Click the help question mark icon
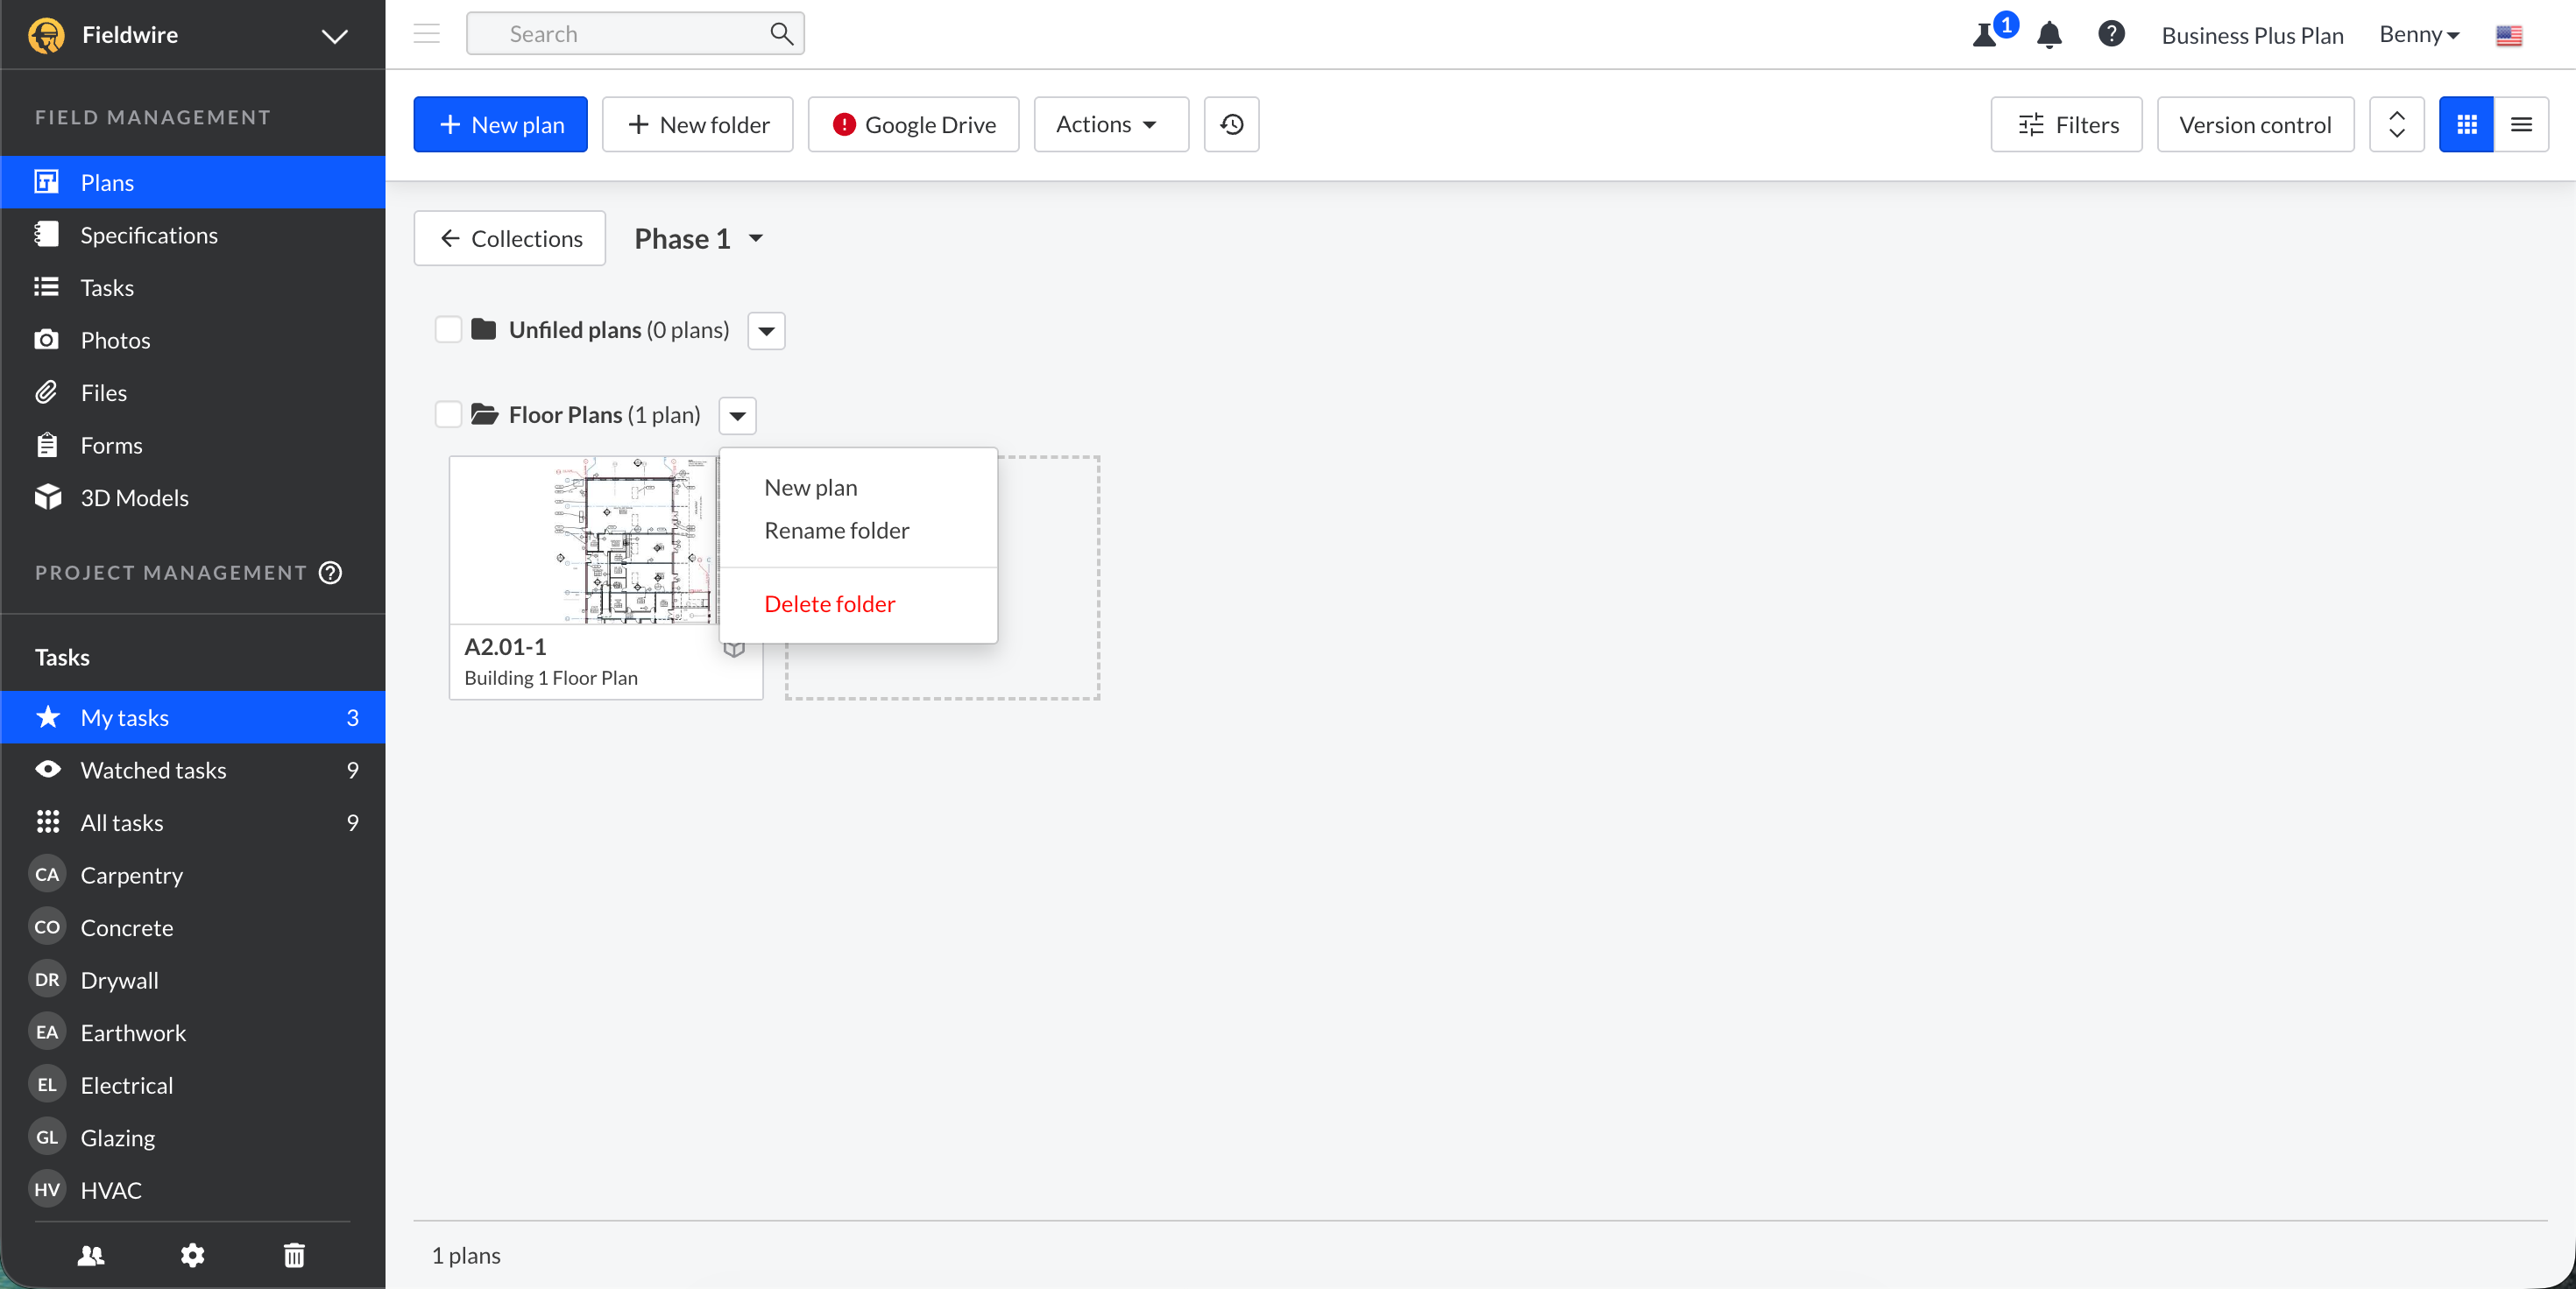 [x=2110, y=35]
